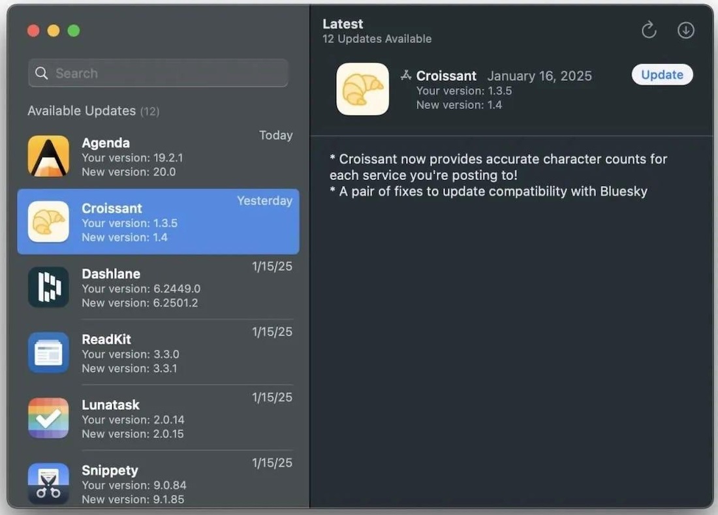718x515 pixels.
Task: Select the Snippety update row
Action: click(x=159, y=480)
